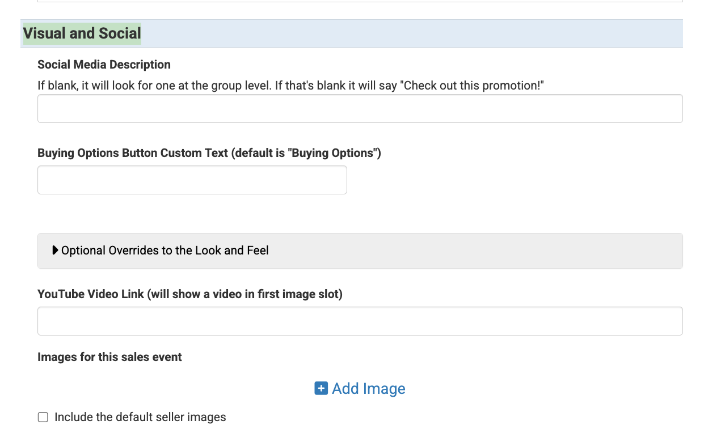Focus the Social Media Description input field
The height and width of the screenshot is (433, 725).
360,108
